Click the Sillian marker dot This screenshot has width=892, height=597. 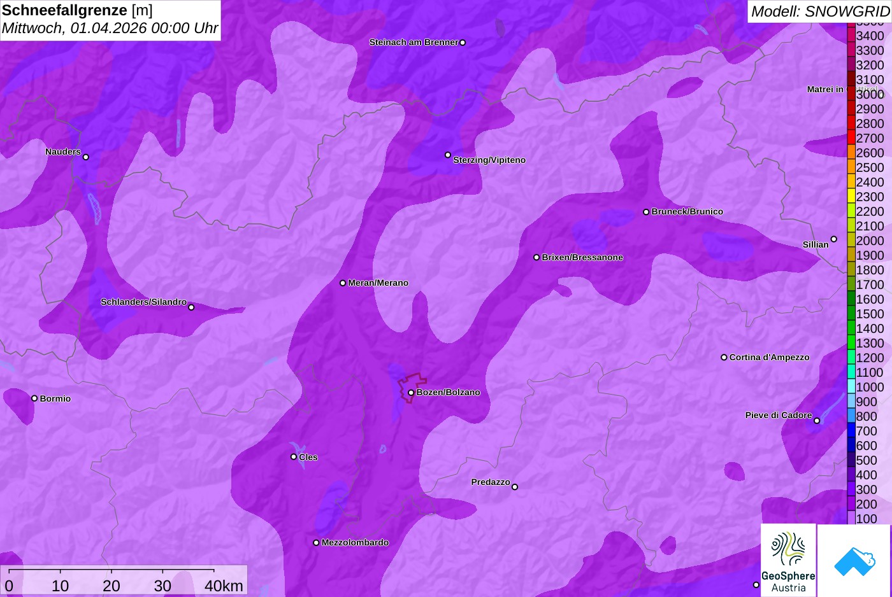point(834,239)
